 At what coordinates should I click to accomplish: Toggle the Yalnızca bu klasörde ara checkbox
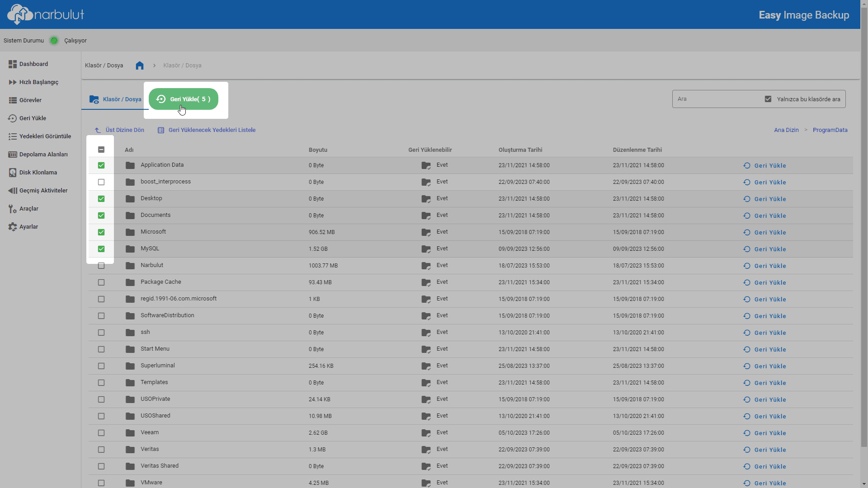click(x=768, y=99)
